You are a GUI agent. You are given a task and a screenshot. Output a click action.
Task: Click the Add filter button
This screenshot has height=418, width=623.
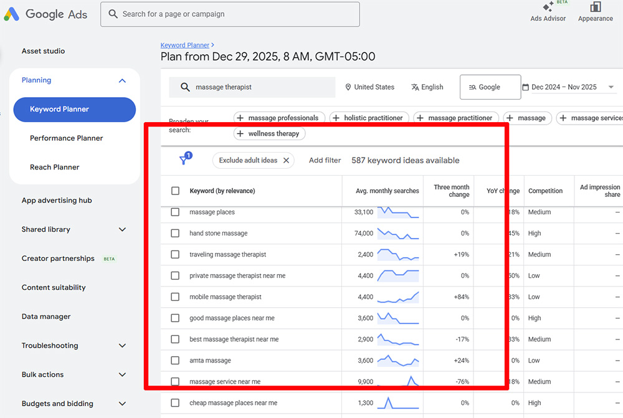[x=325, y=160]
